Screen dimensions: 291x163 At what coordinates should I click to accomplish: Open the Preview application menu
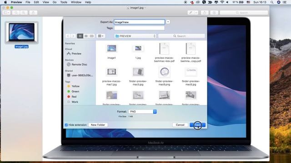16,2
